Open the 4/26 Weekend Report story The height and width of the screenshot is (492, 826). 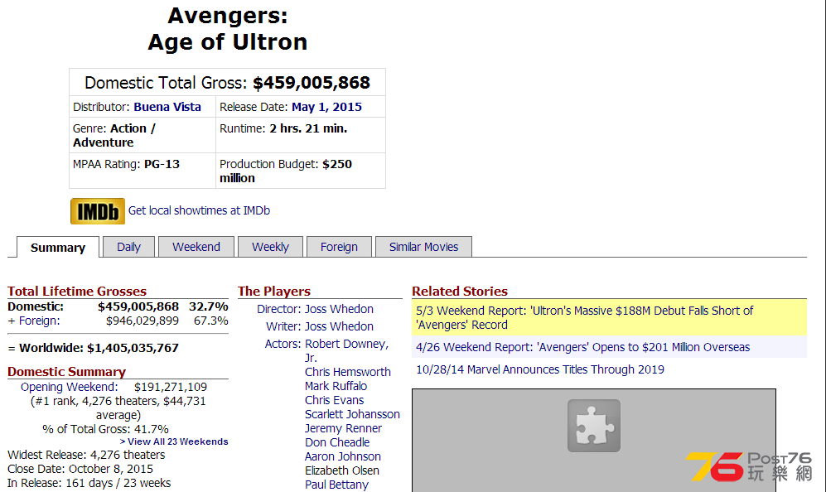[x=582, y=347]
